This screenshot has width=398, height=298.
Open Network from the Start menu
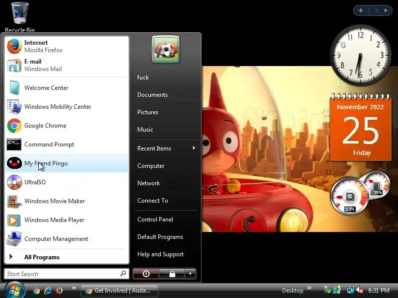click(166, 183)
